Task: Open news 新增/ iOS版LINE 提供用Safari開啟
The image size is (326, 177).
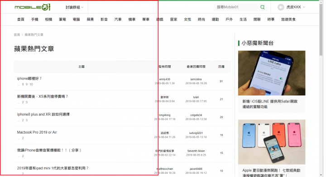Action: click(270, 104)
